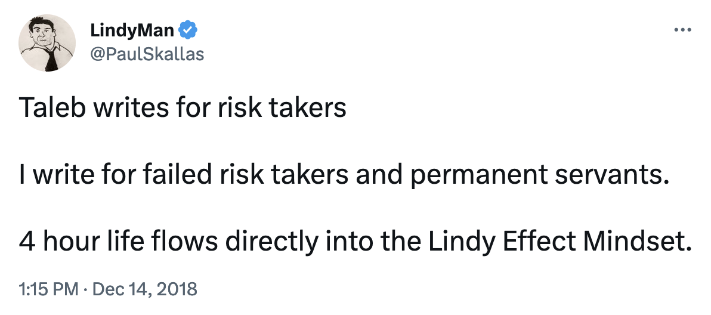
Task: Click the blue verified badge
Action: click(x=189, y=29)
